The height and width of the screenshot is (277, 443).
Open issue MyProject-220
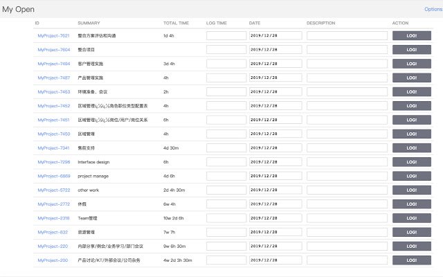53,247
